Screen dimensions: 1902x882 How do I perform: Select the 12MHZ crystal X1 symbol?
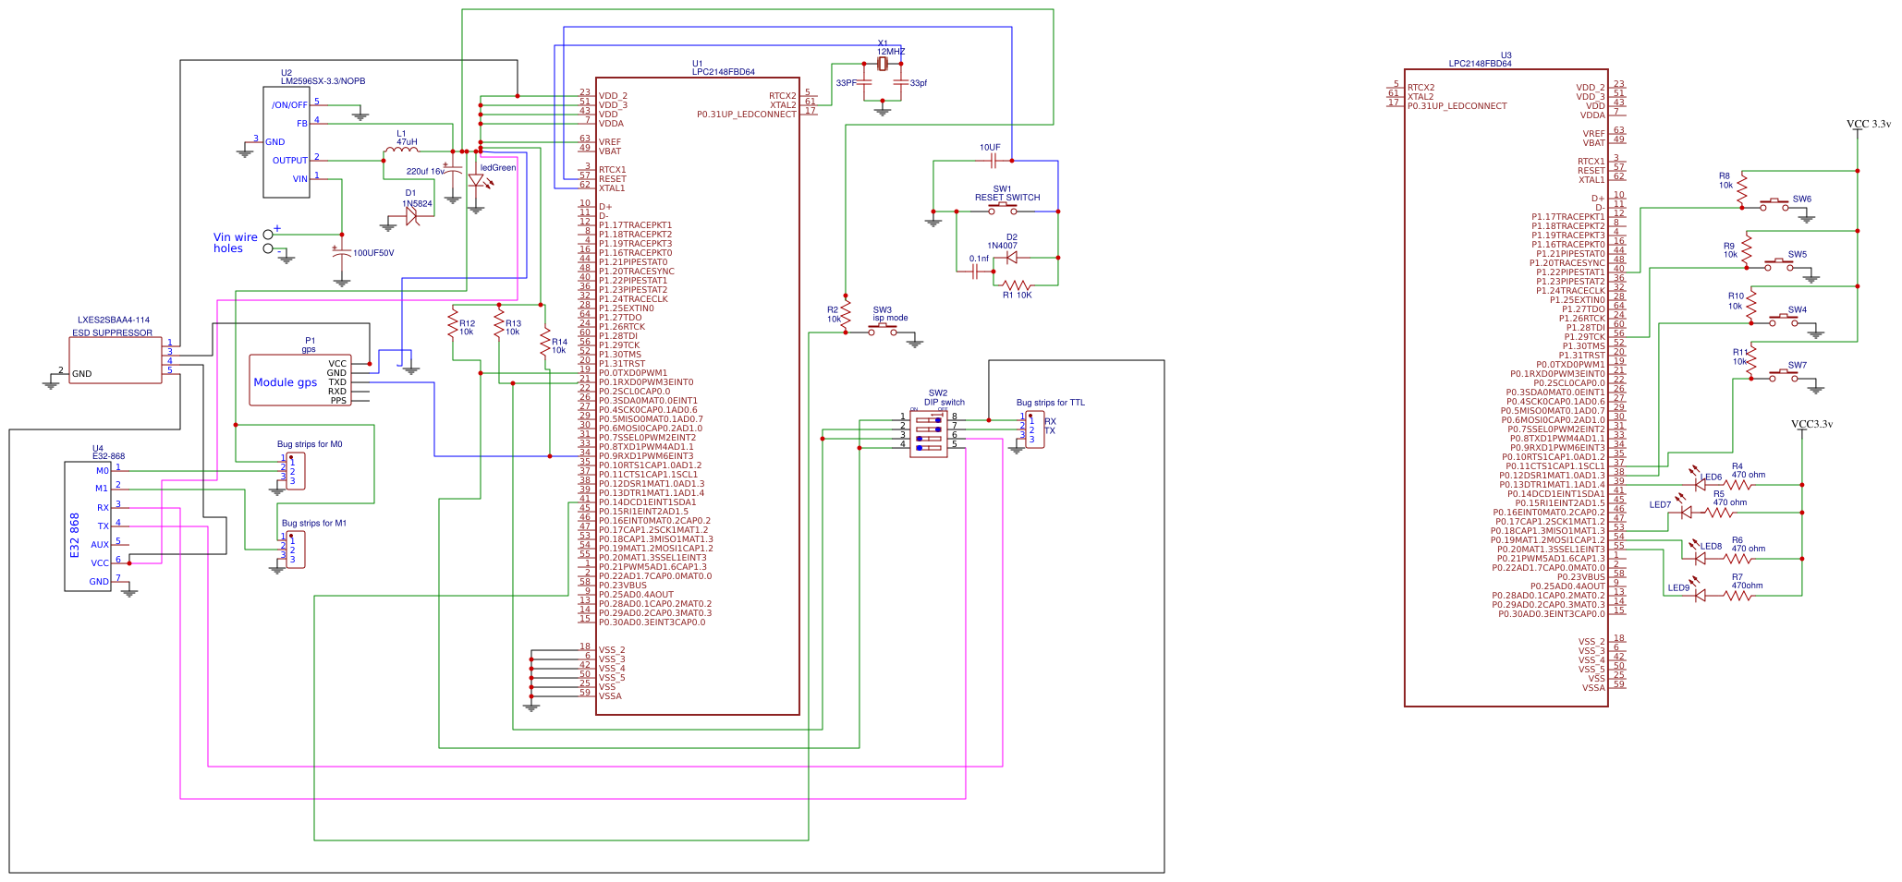[x=883, y=65]
